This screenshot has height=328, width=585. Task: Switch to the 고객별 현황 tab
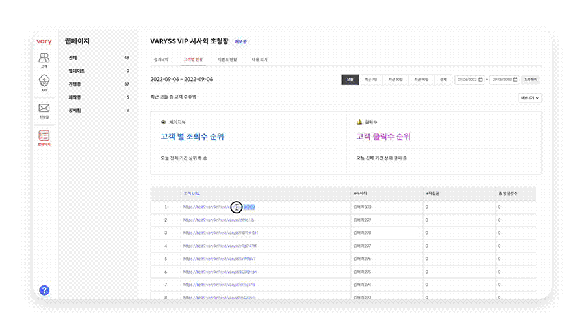(193, 60)
